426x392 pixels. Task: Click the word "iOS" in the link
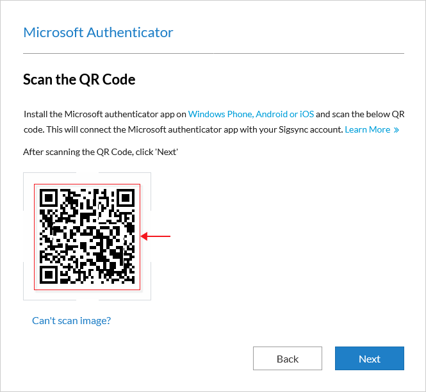(x=307, y=114)
